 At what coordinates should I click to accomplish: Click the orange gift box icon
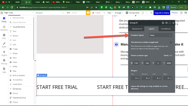(x=88, y=13)
